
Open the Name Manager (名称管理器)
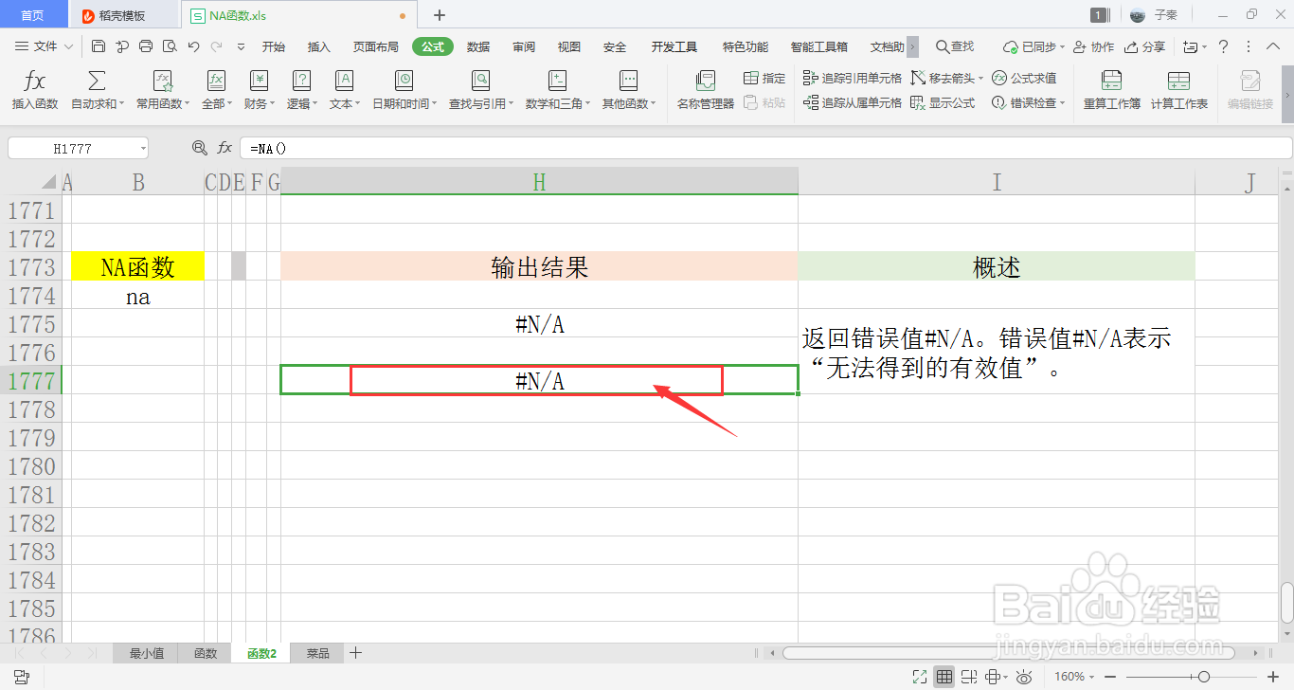(704, 90)
